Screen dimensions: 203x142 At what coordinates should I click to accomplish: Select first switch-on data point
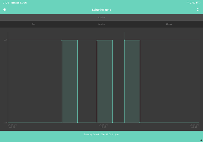pyautogui.click(x=62, y=40)
